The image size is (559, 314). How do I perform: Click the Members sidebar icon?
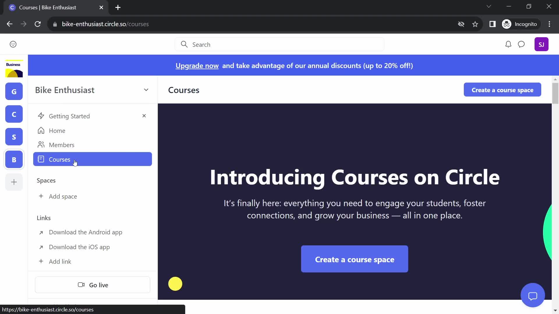click(41, 145)
